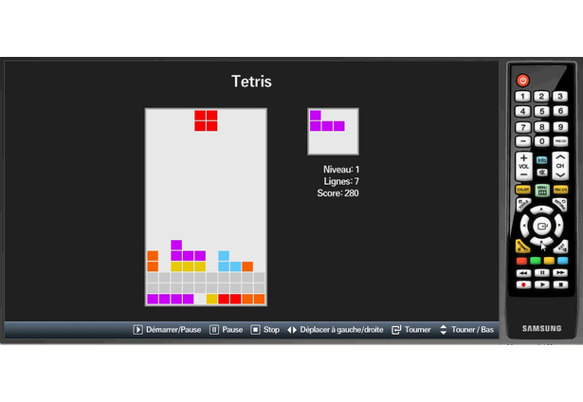Click the rewind button on the remote

(523, 273)
